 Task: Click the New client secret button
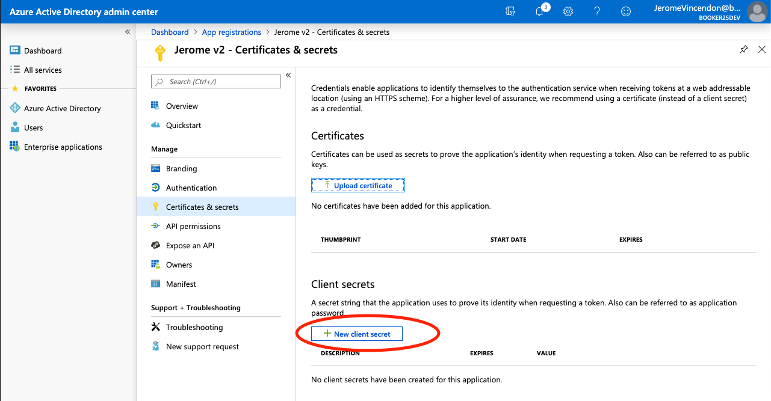(x=356, y=333)
